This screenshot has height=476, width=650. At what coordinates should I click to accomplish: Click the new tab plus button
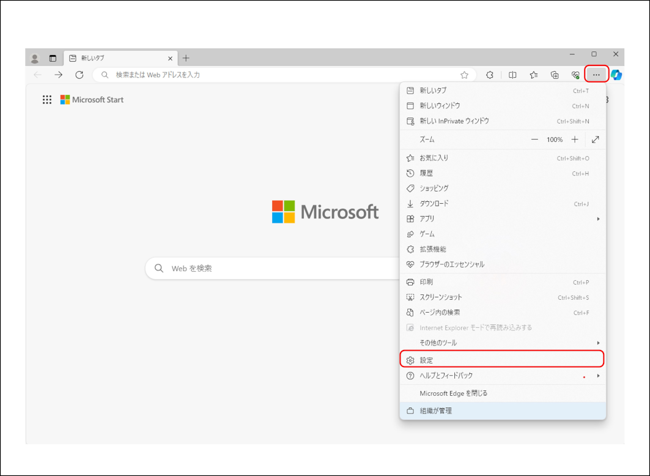[186, 58]
